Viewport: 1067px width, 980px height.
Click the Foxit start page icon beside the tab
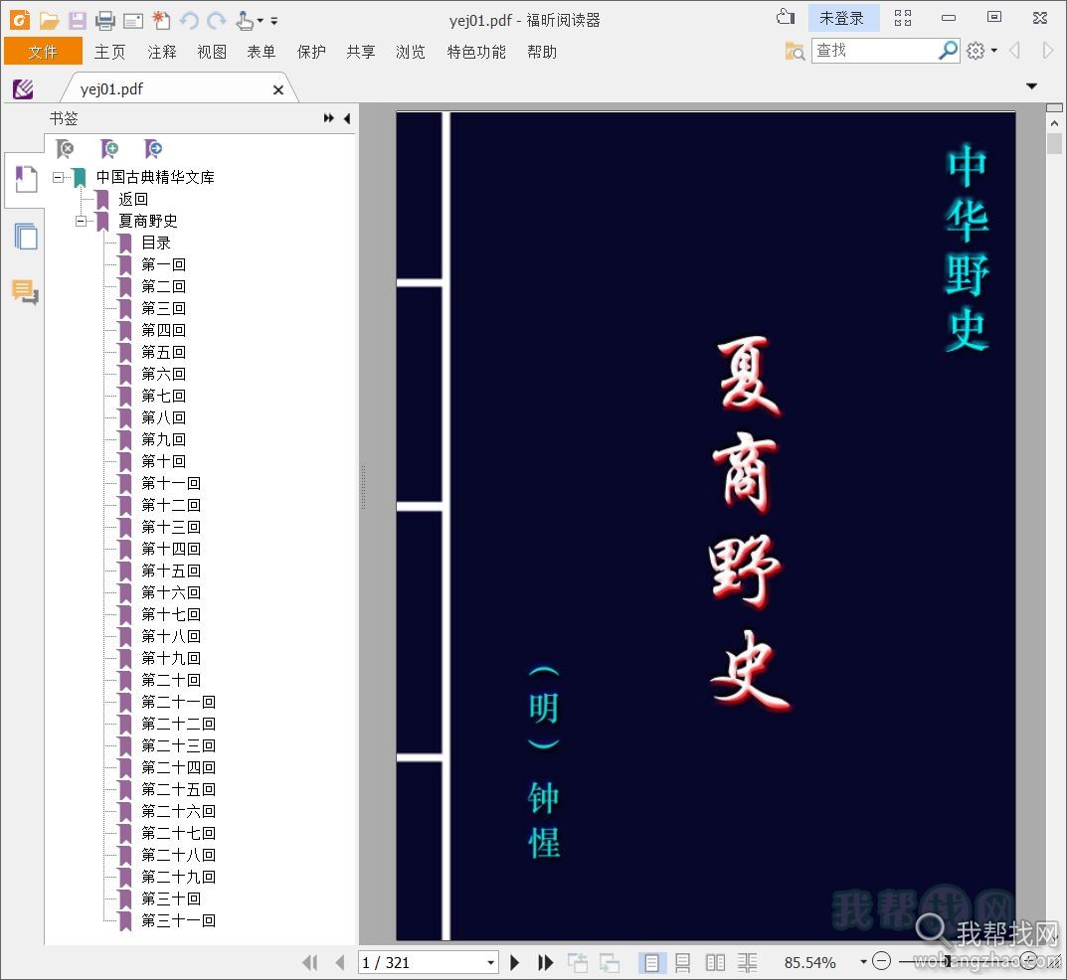pyautogui.click(x=23, y=89)
